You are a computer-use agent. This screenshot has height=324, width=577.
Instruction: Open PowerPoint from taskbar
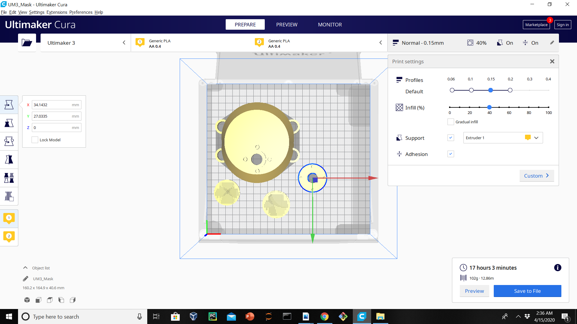(250, 316)
